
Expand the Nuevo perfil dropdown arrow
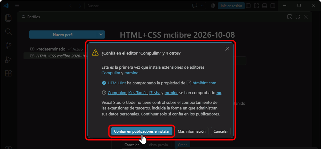101,35
